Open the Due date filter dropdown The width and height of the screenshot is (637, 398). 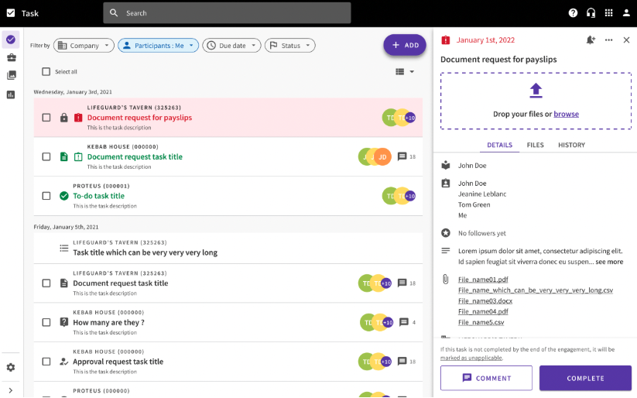[231, 46]
